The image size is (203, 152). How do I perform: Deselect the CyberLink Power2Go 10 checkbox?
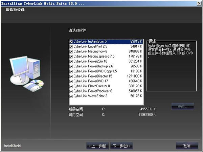tap(71, 62)
